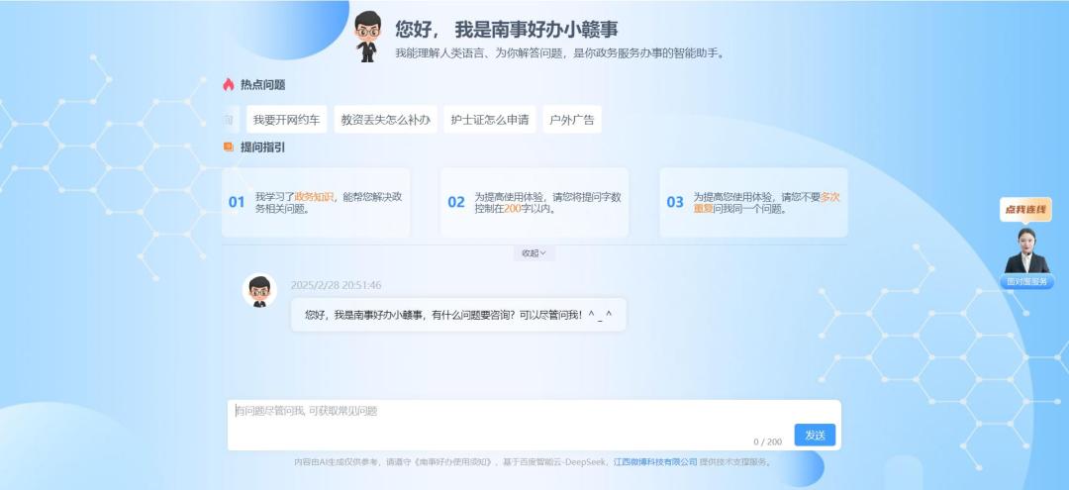
Task: Click the flame icon beside 热点问题
Action: tap(229, 84)
